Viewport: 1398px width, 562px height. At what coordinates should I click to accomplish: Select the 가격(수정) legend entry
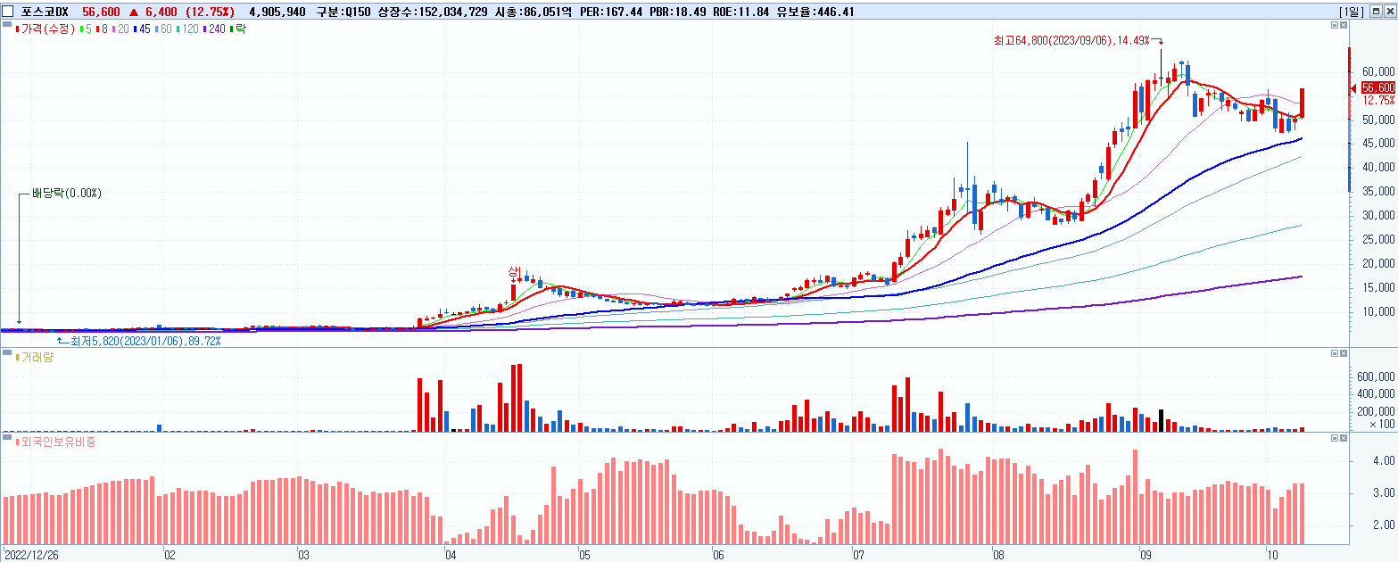tap(47, 29)
